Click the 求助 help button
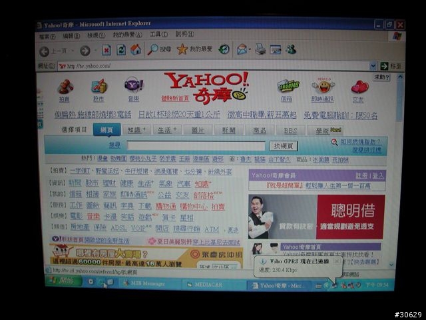426x320 pixels. 381,77
